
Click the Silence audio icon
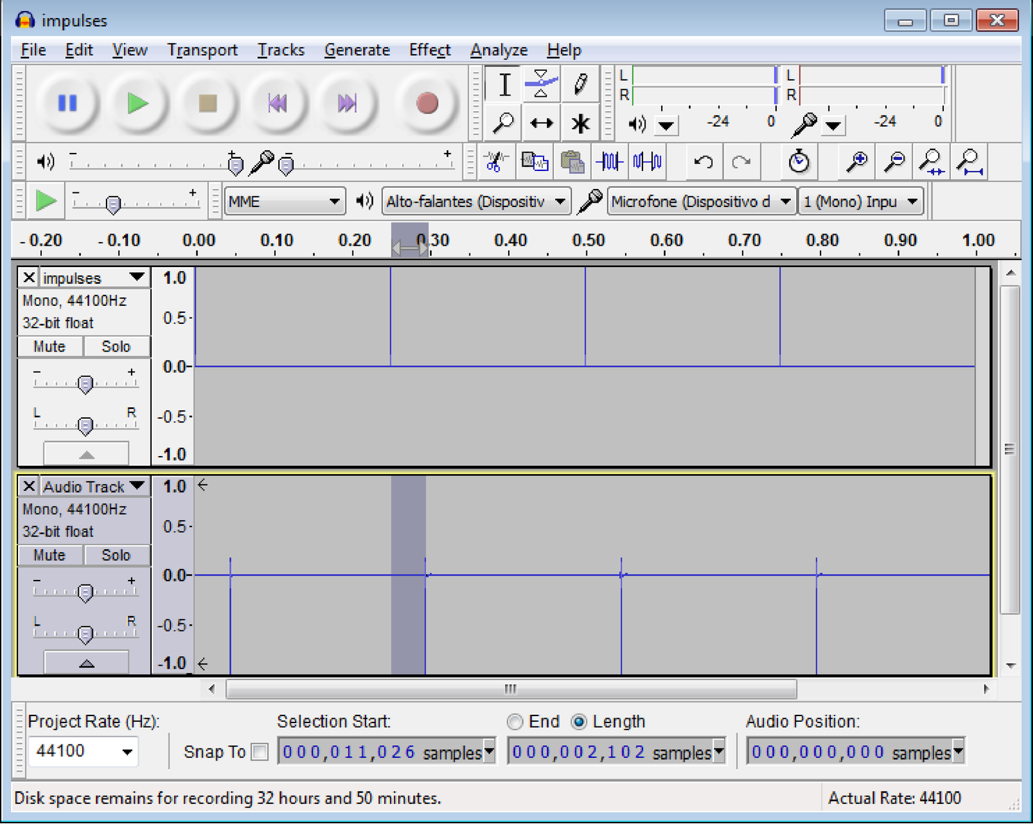pos(648,161)
